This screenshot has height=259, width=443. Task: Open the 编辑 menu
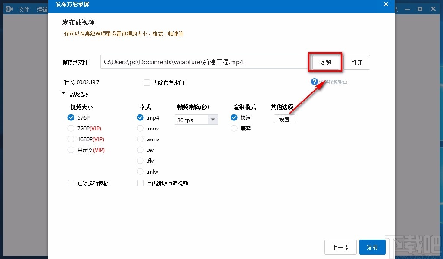(42, 9)
